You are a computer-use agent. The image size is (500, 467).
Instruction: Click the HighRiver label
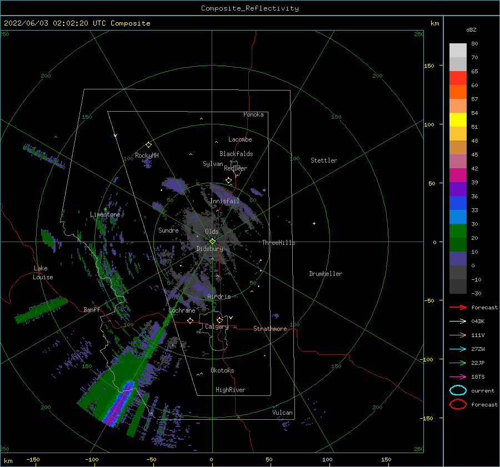click(231, 390)
